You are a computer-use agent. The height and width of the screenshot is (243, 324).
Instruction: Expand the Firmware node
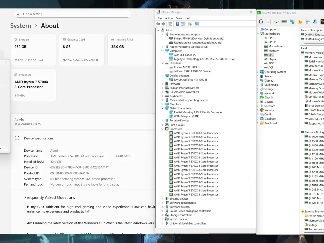162,84
